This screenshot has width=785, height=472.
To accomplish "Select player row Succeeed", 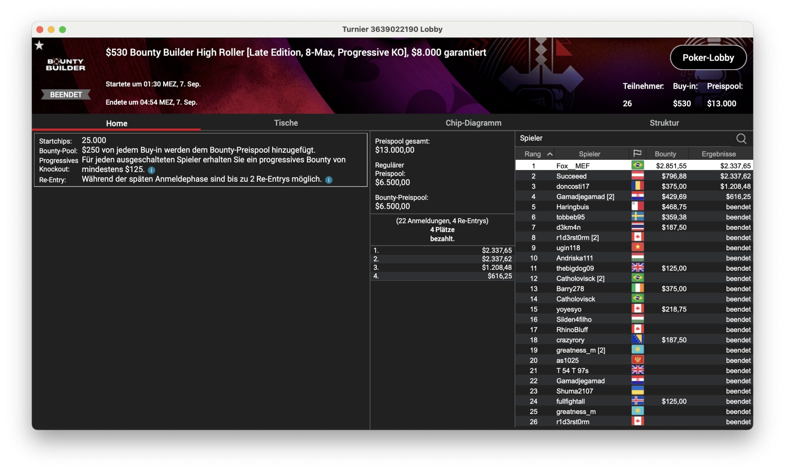I will 571,176.
